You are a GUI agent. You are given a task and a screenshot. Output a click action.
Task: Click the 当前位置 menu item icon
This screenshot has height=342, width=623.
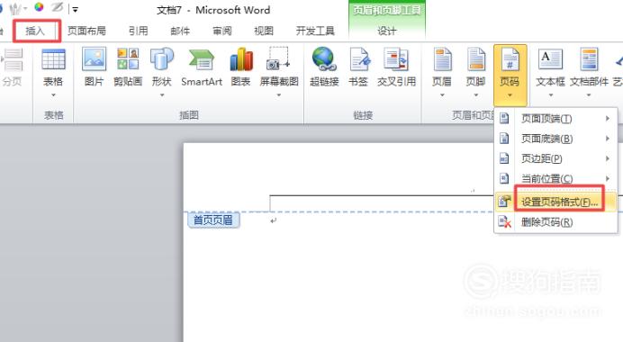[x=504, y=178]
